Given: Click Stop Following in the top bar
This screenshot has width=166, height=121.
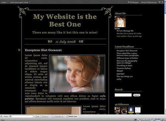Looking at the screenshot, I should 149,2.
